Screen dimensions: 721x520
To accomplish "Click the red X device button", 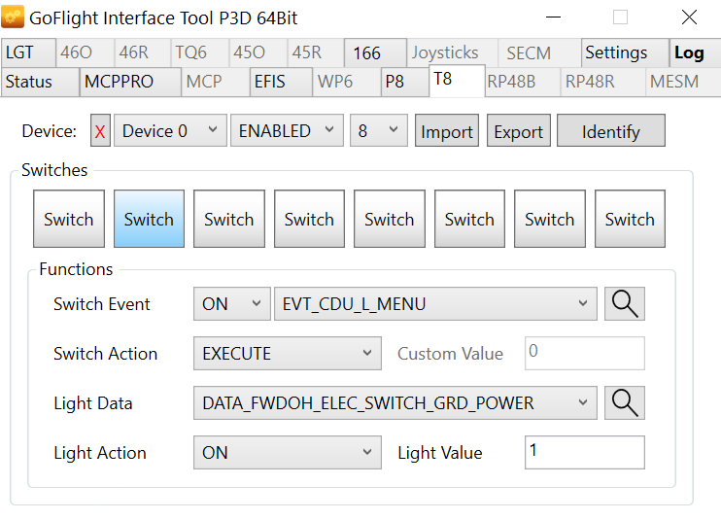I will tap(100, 131).
